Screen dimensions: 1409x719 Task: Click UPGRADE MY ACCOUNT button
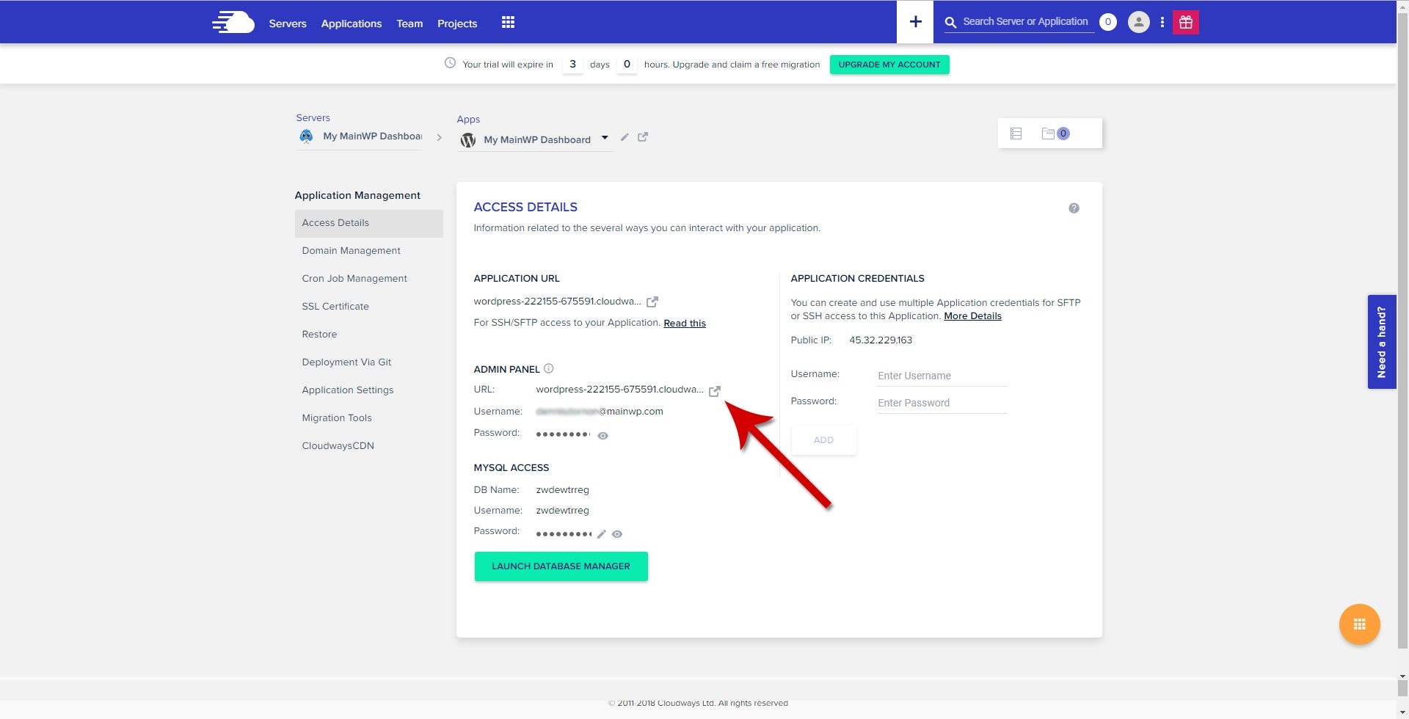889,64
